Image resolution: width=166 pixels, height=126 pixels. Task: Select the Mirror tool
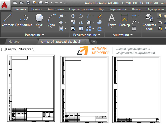tap(81, 22)
